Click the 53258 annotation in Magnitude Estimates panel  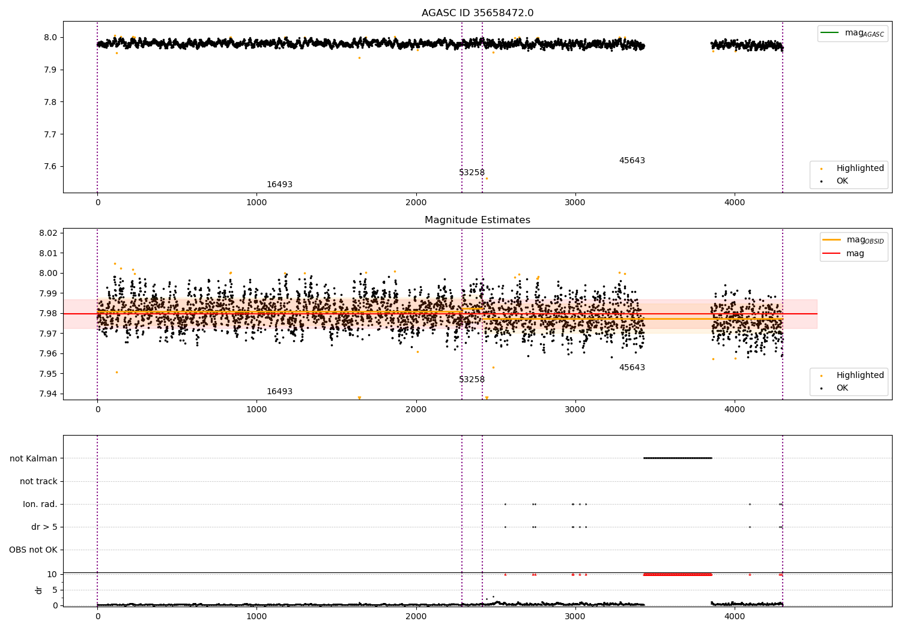point(472,380)
